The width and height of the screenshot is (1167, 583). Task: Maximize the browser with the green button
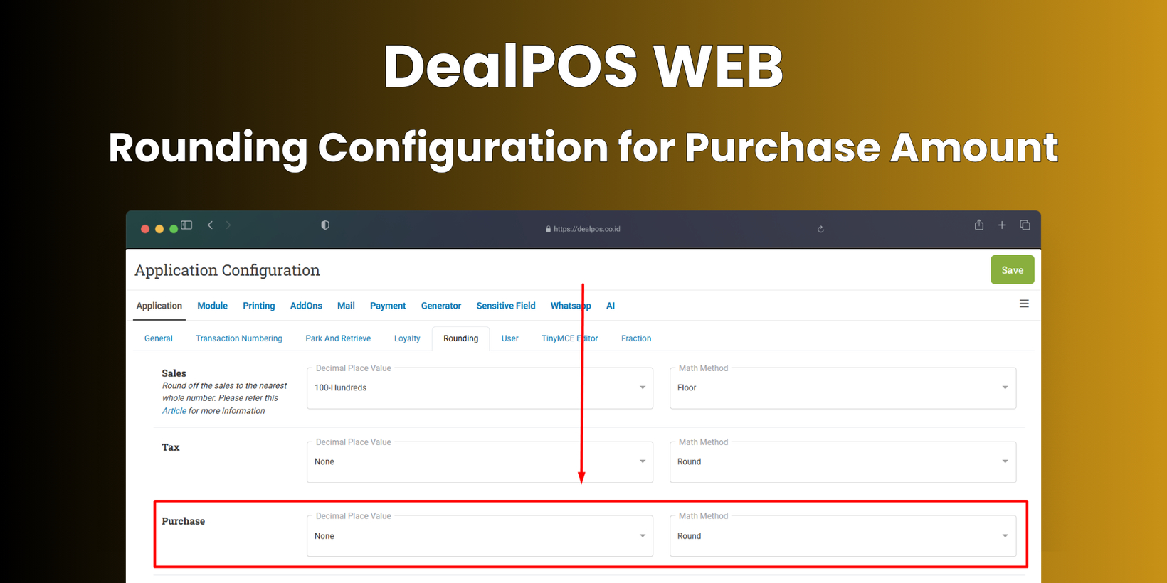(x=174, y=229)
